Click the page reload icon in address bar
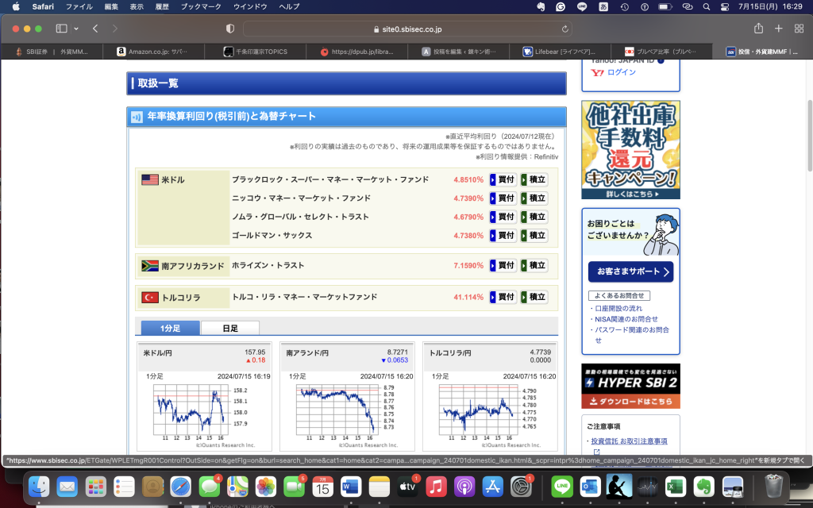Screen dimensions: 813x508 point(564,29)
